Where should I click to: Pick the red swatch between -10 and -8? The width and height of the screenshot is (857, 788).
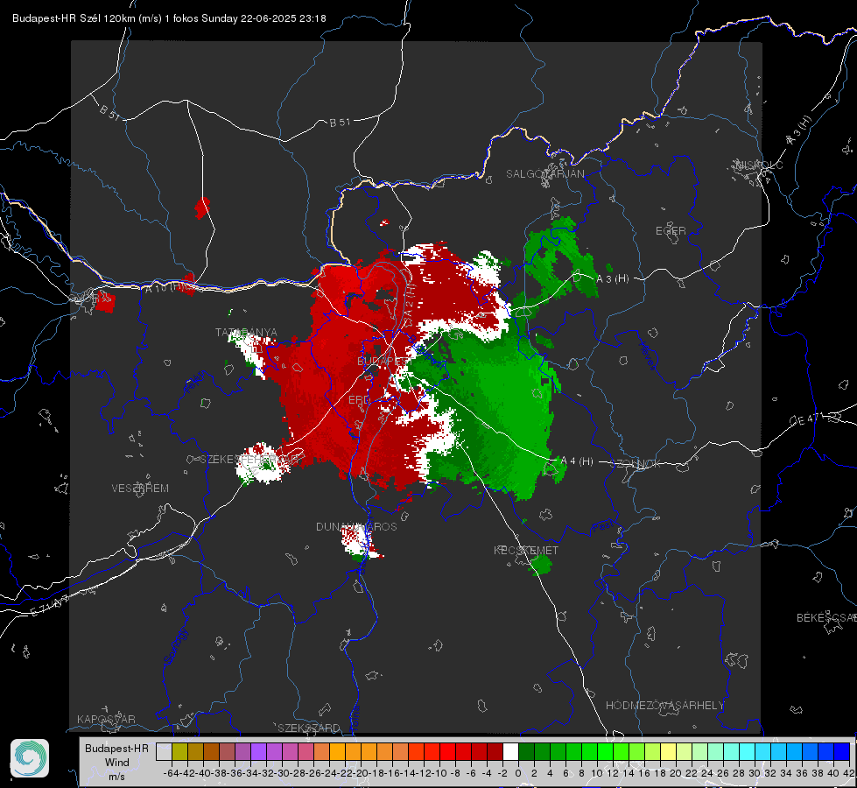(447, 751)
